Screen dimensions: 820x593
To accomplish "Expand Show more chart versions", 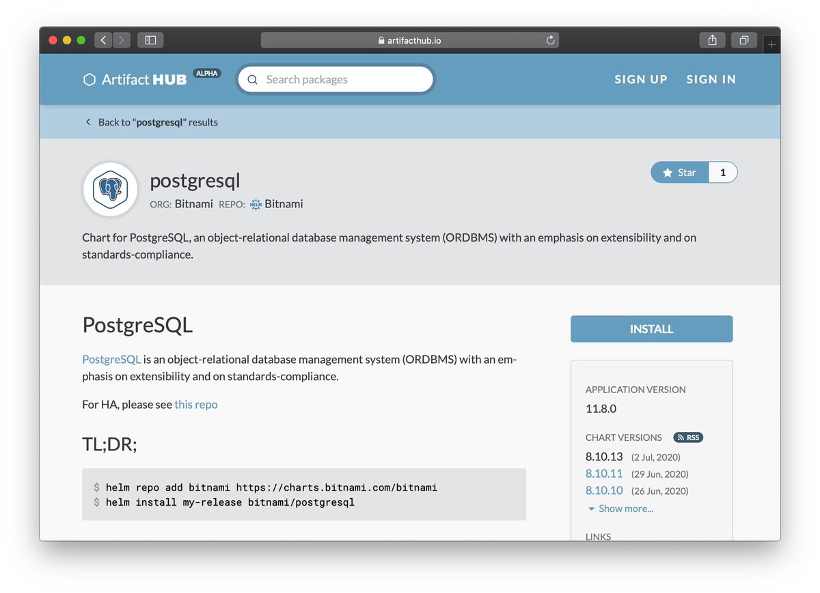I will point(620,508).
